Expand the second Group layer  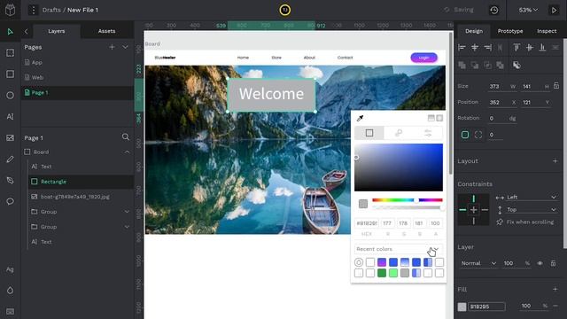point(127,227)
